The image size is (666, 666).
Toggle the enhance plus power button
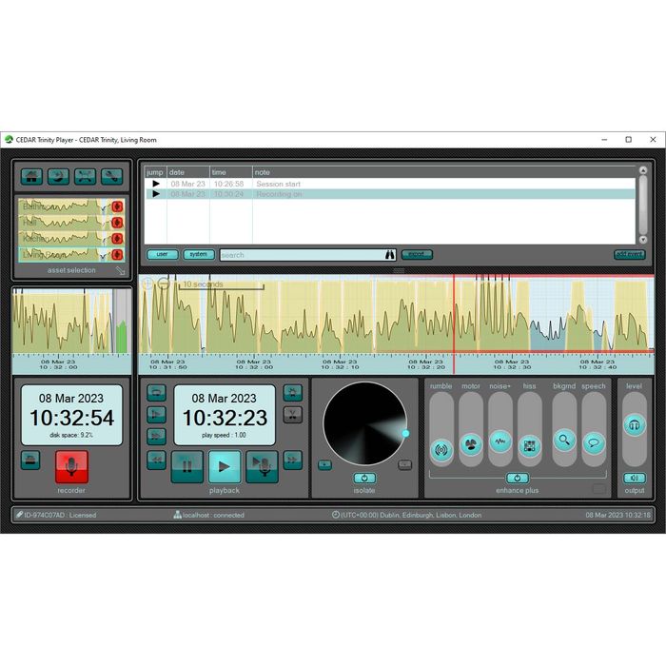click(517, 478)
